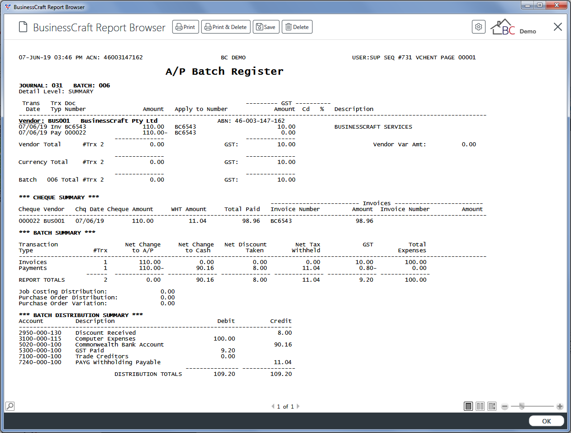Select two-page view layout
The image size is (571, 433).
tap(481, 406)
